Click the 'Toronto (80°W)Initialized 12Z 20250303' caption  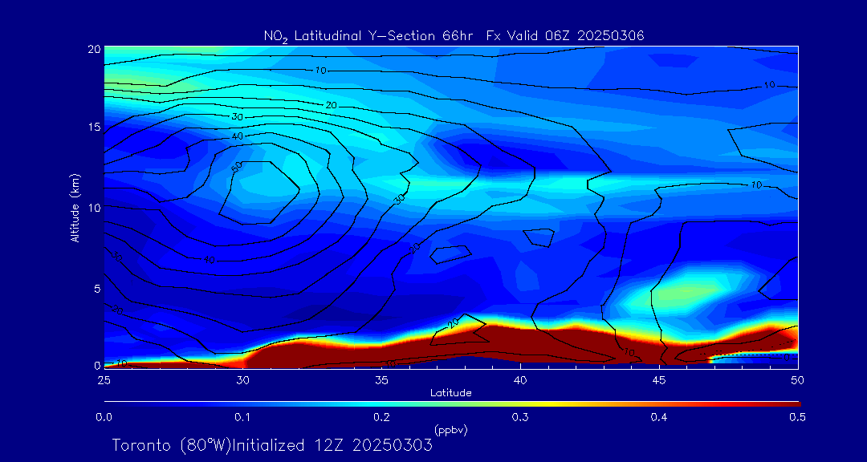tap(273, 445)
